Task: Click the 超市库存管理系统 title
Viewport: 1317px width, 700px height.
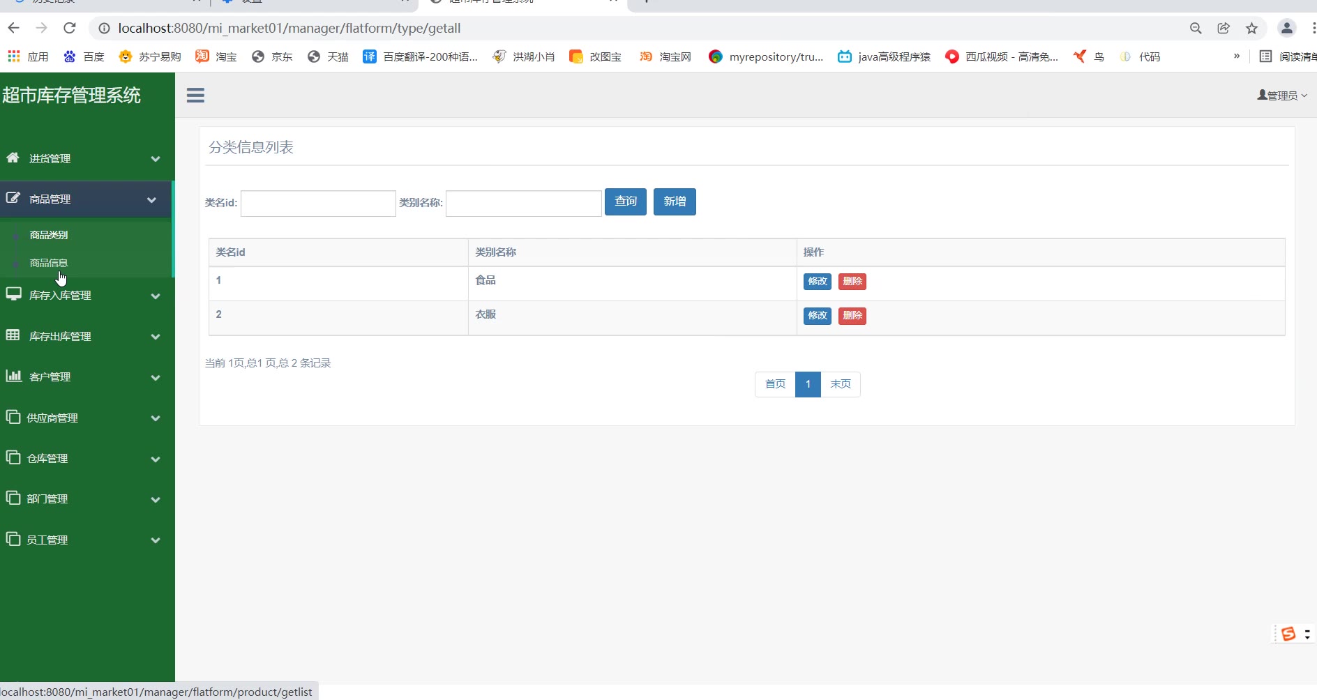Action: point(71,96)
